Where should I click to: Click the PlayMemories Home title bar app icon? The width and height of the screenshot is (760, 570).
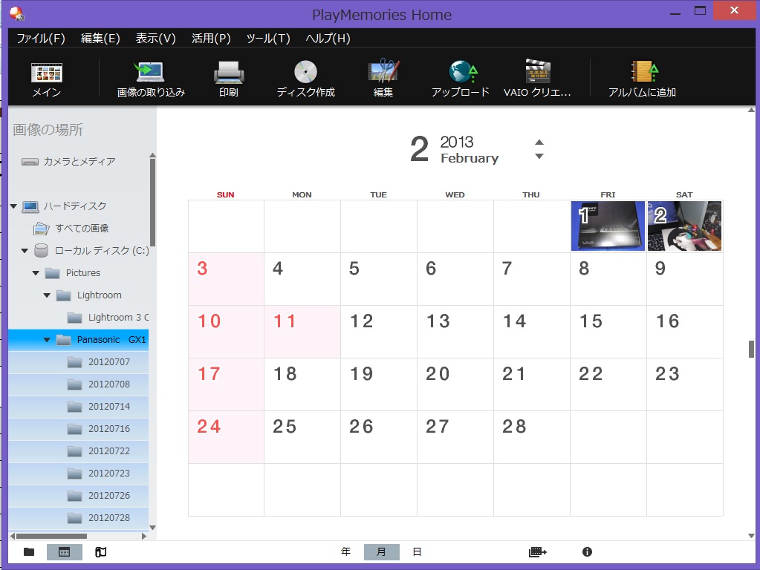[x=16, y=13]
